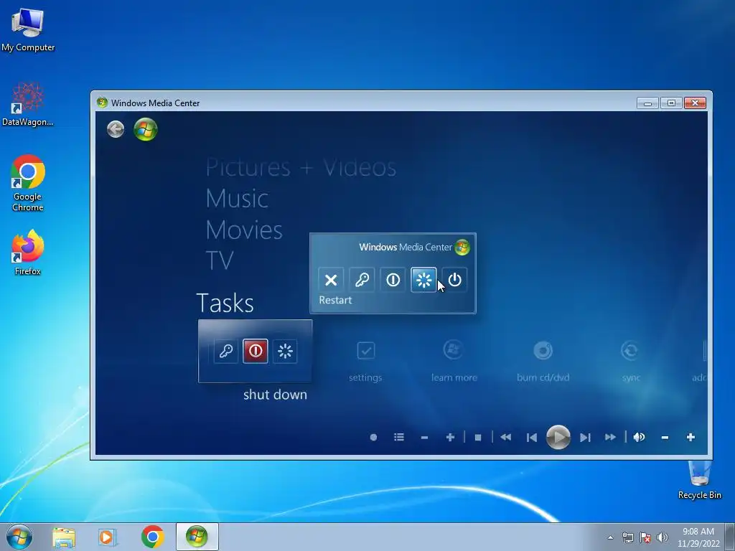Click channel down minus button

[425, 437]
